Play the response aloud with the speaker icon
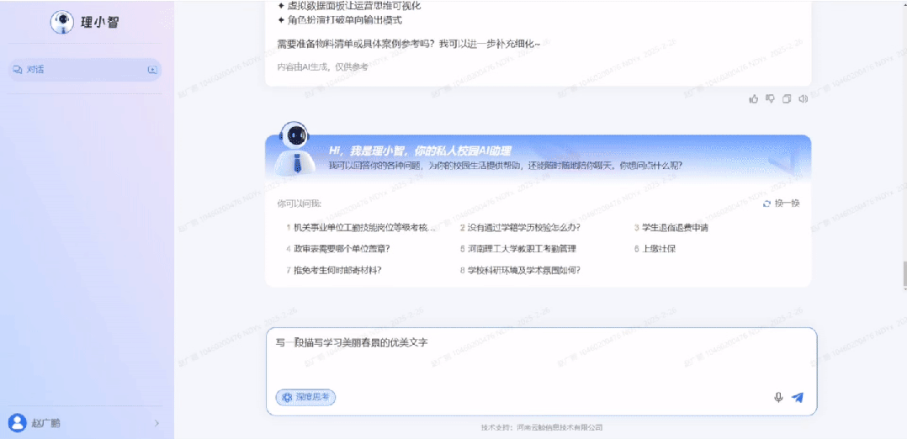Screen dimensions: 907x439 804,99
